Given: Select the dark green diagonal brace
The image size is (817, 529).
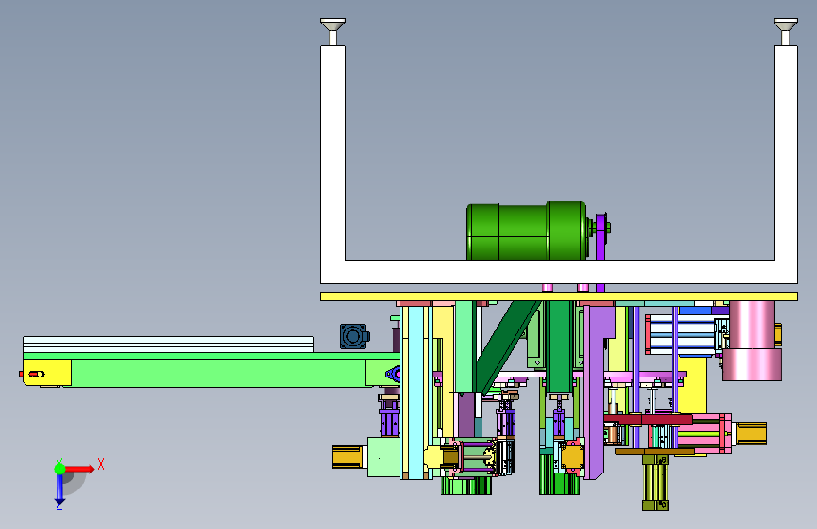Looking at the screenshot, I should tap(508, 346).
